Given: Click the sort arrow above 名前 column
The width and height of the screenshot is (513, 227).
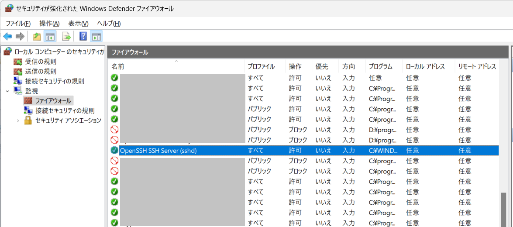Looking at the screenshot, I should coord(176,62).
